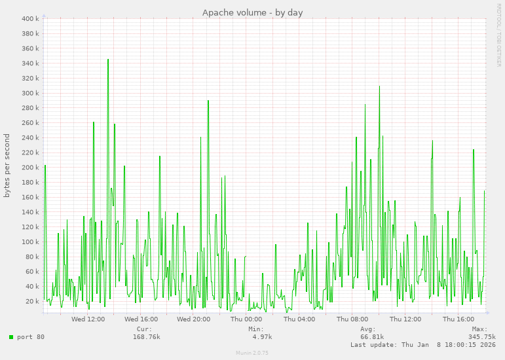Viewport: 505px width, 360px height.
Task: Click the 'Thu 08:00' time label
Action: (x=352, y=319)
